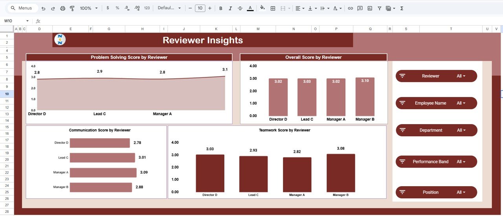
Task: Format as currency
Action: 108,8
